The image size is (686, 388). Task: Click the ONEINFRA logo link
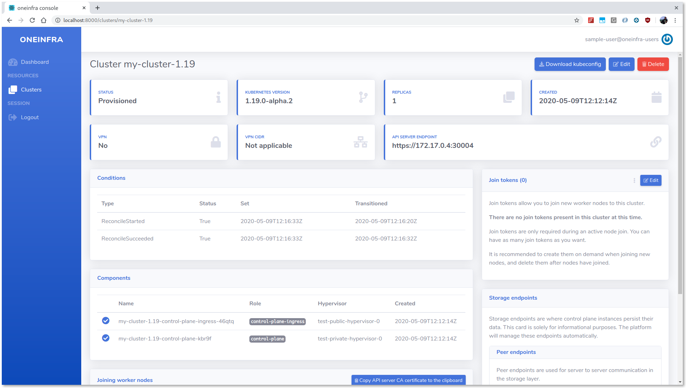point(42,39)
